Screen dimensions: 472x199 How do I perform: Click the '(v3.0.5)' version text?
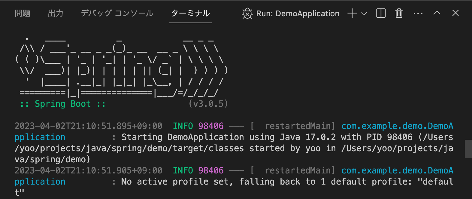coord(208,104)
